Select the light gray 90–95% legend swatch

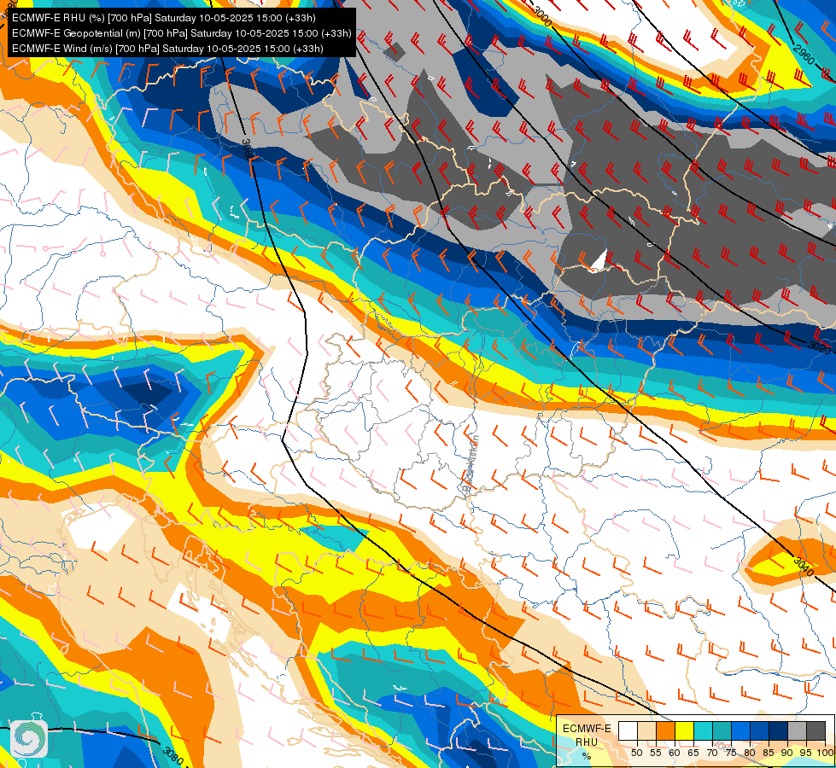797,730
